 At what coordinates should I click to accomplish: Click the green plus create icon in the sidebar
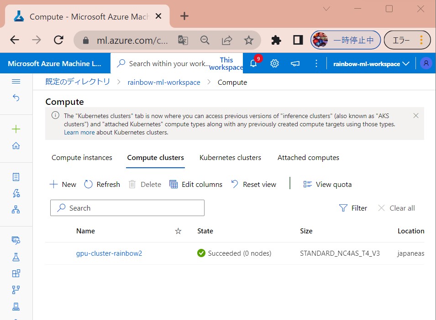point(16,129)
